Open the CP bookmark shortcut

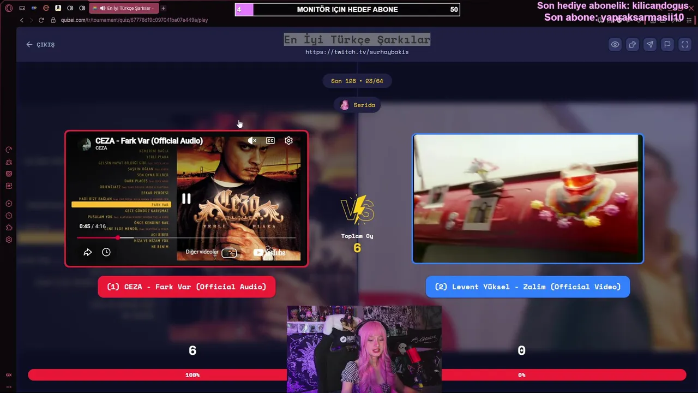point(34,8)
